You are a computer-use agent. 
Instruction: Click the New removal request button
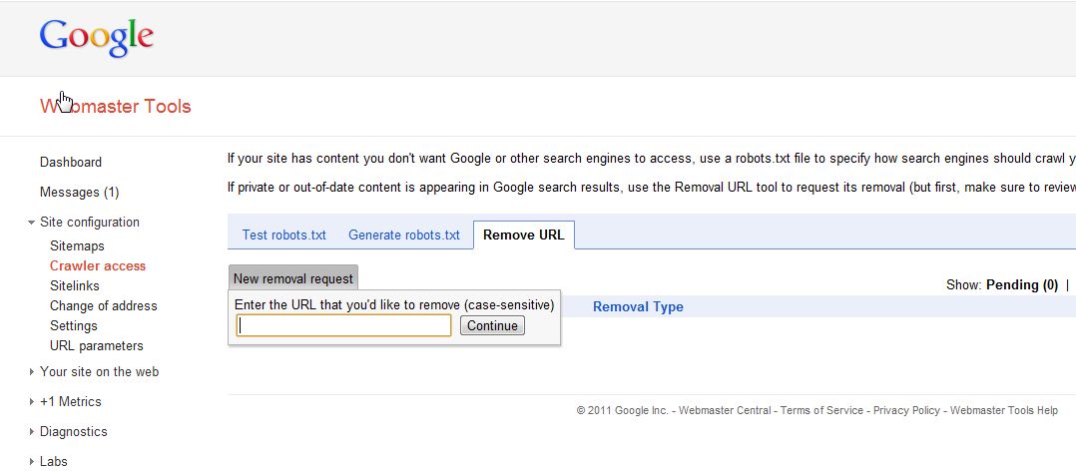tap(293, 278)
